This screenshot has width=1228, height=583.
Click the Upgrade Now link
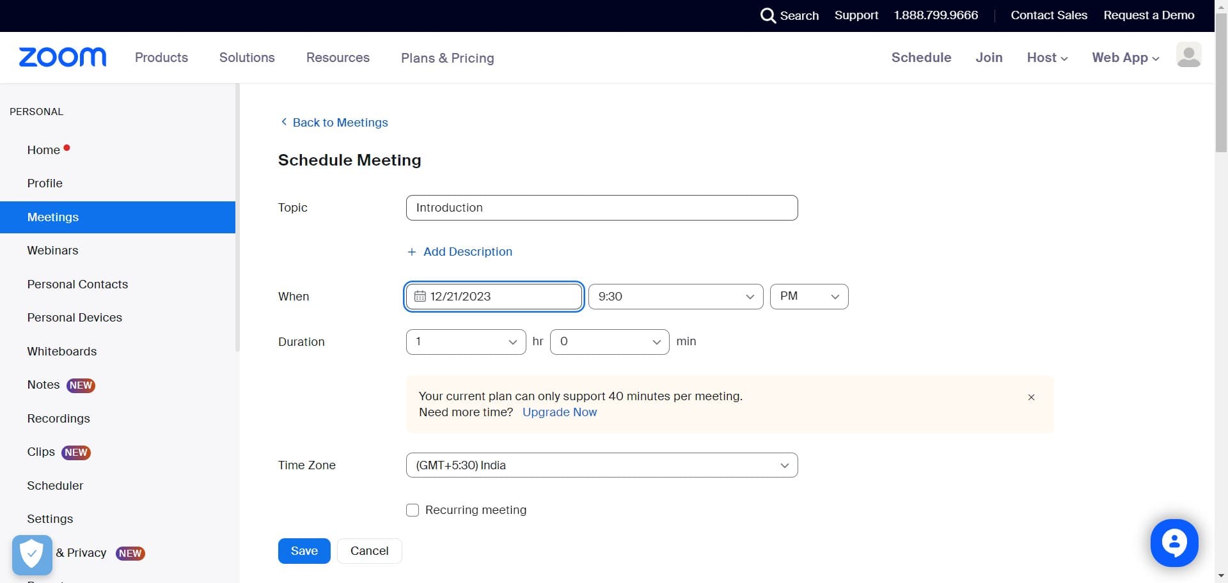click(560, 412)
